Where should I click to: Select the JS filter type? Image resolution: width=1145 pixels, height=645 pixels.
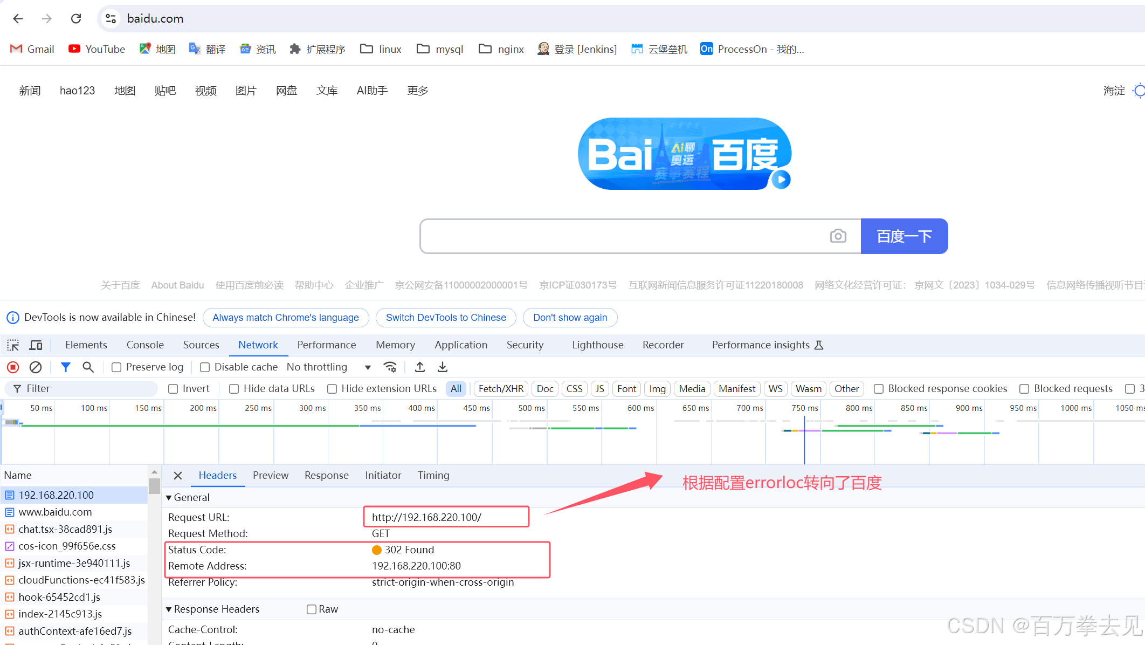tap(599, 389)
